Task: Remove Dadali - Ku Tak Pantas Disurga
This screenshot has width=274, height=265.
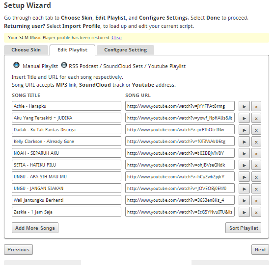Action: coord(256,130)
